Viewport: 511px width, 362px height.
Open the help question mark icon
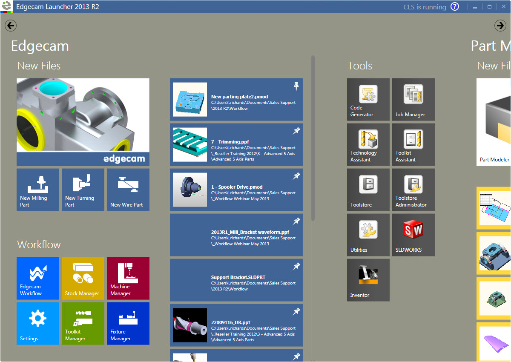pos(455,6)
